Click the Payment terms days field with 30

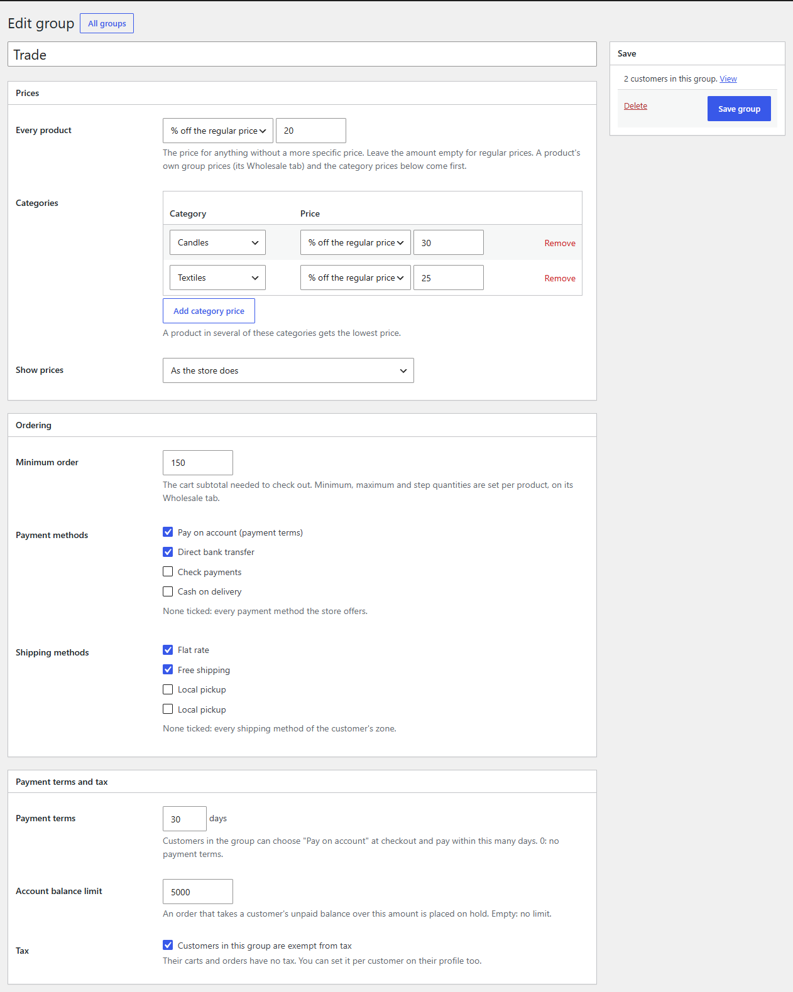[185, 819]
